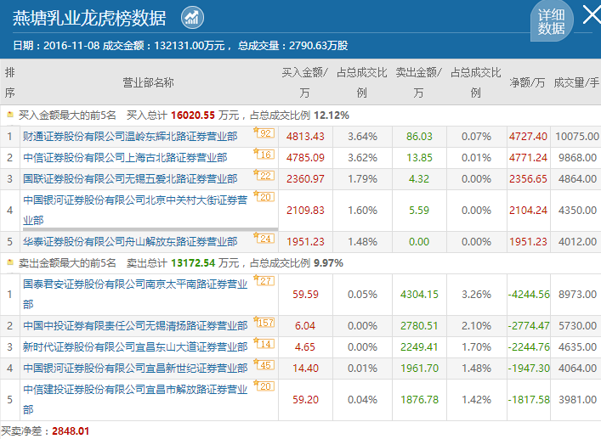Open 华泰证券舟山解放东路证券营业部 link

(x=130, y=242)
